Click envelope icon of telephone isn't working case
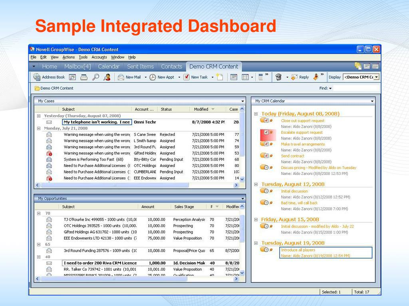The width and height of the screenshot is (409, 306). coord(49,122)
